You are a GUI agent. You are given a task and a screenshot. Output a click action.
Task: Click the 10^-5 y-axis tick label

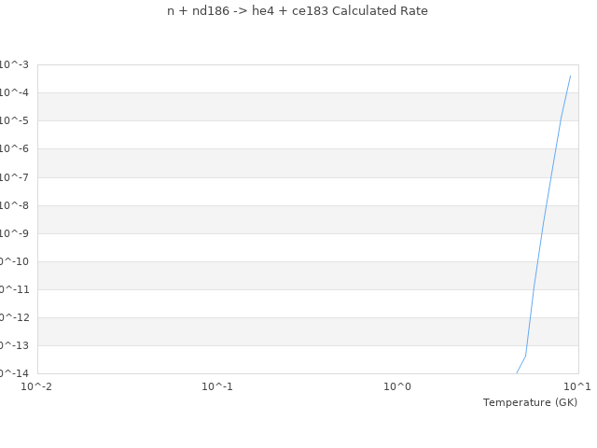point(13,120)
